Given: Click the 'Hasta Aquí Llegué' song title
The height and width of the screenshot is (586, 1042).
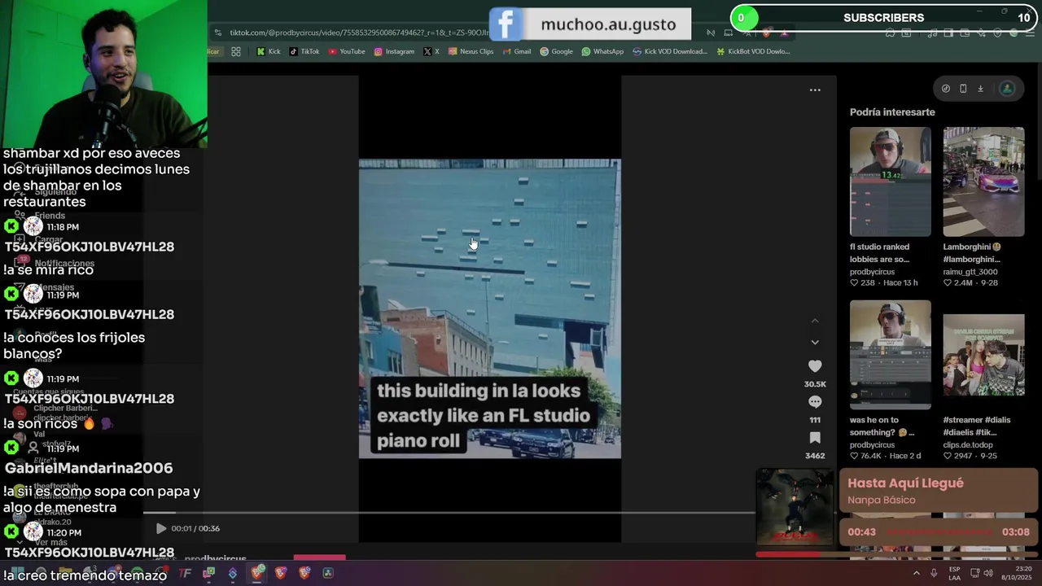Looking at the screenshot, I should (905, 483).
